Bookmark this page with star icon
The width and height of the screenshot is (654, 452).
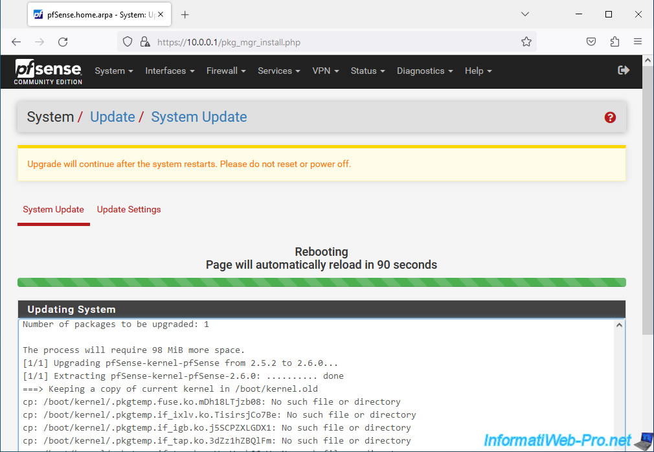pyautogui.click(x=526, y=41)
